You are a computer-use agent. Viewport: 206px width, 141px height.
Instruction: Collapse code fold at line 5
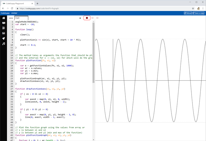14,32
